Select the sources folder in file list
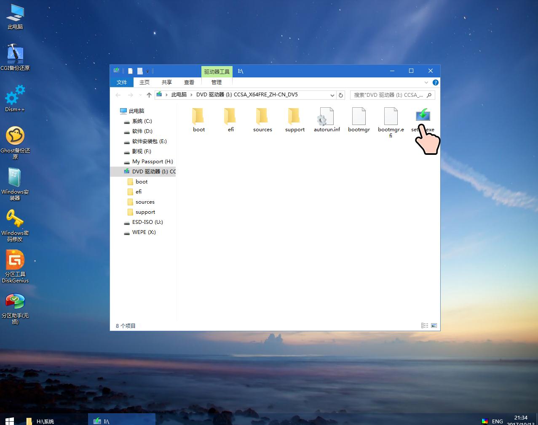This screenshot has height=425, width=538. coord(262,117)
